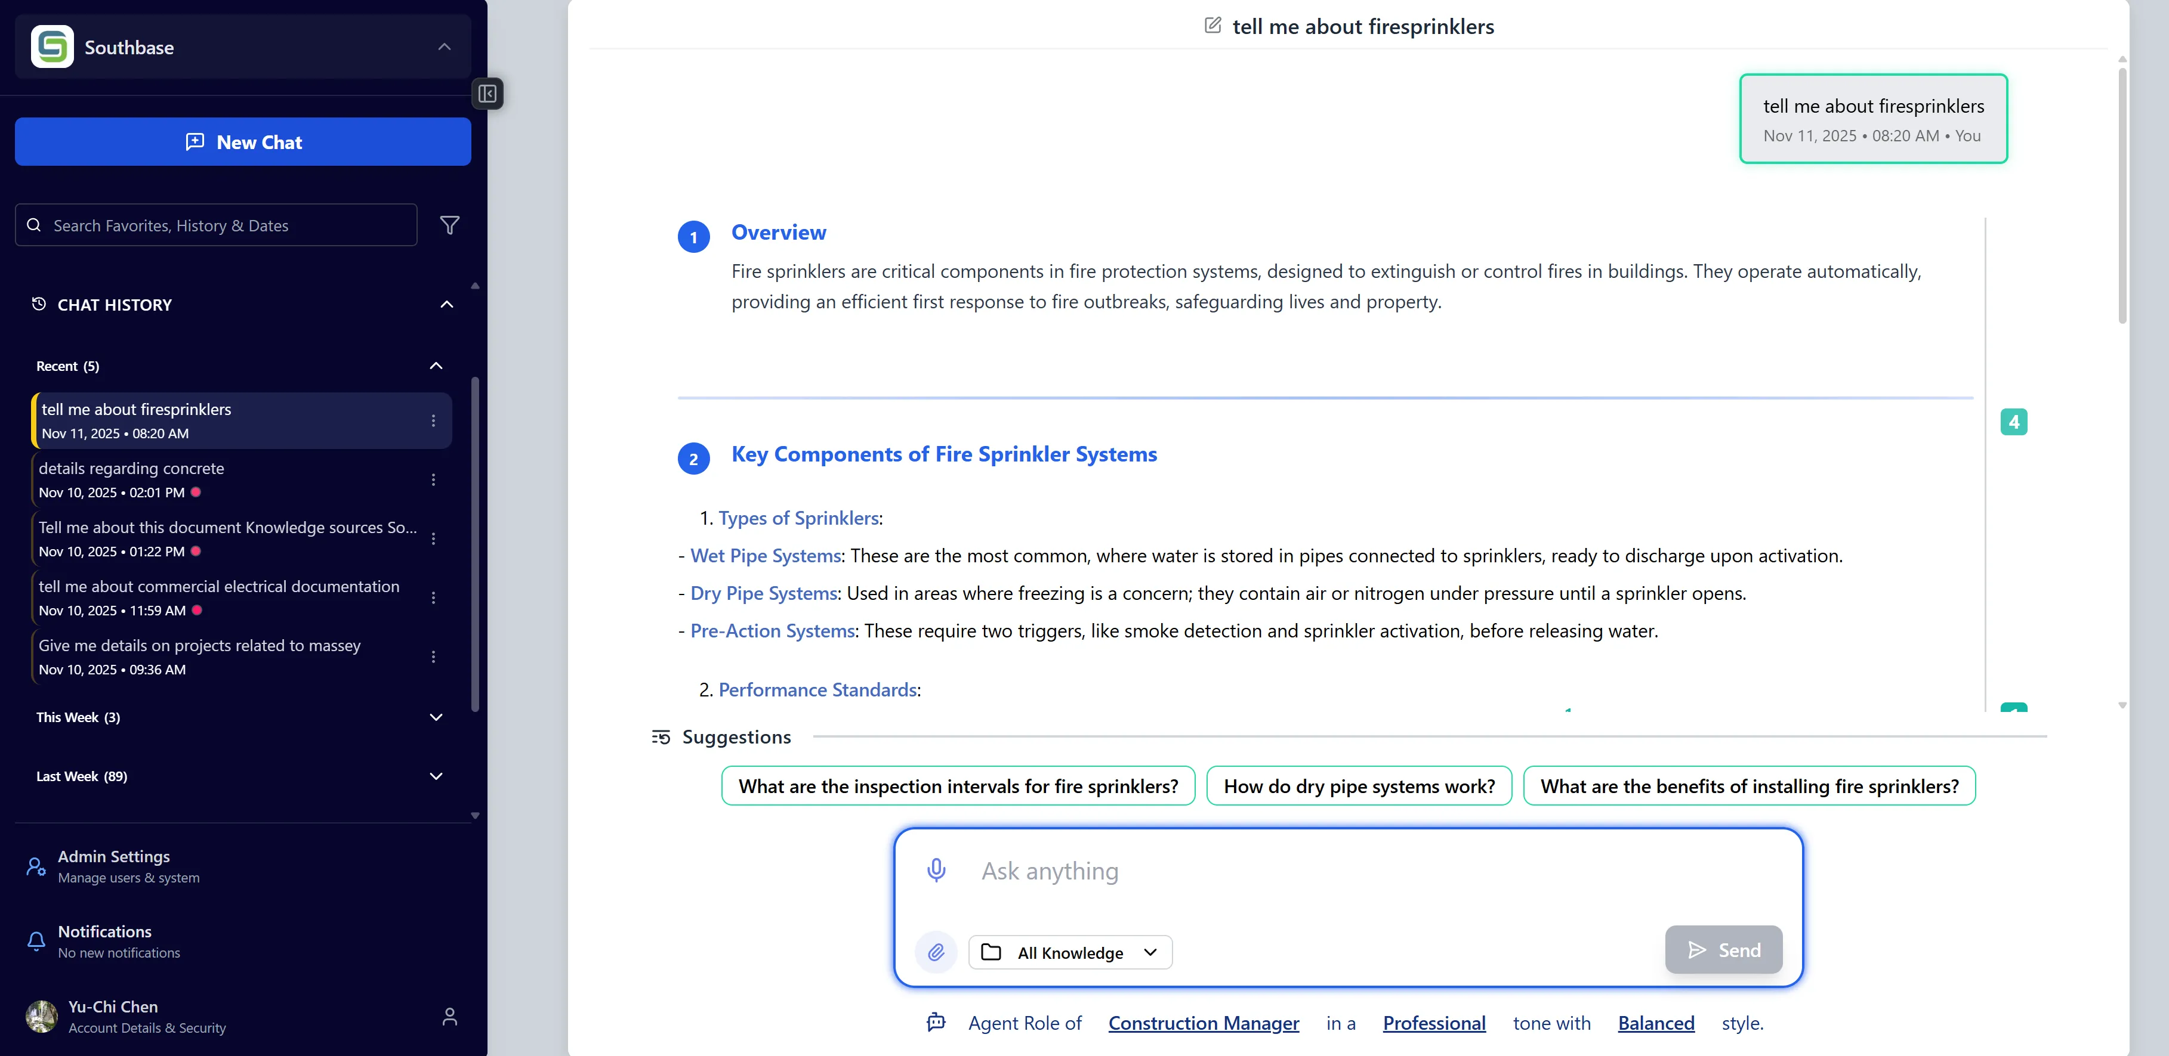This screenshot has width=2169, height=1056.
Task: Open Notifications in the sidebar
Action: (x=105, y=941)
